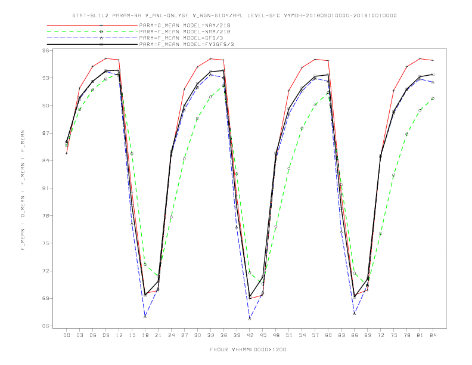Click x-axis forecast hour label 33

point(210,335)
